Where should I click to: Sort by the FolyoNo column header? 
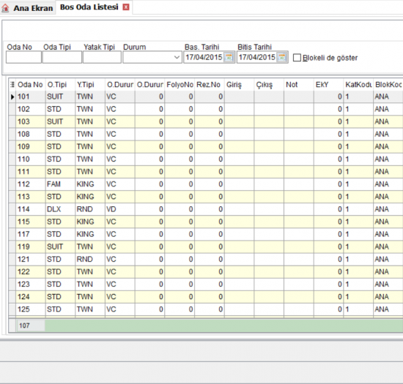180,85
